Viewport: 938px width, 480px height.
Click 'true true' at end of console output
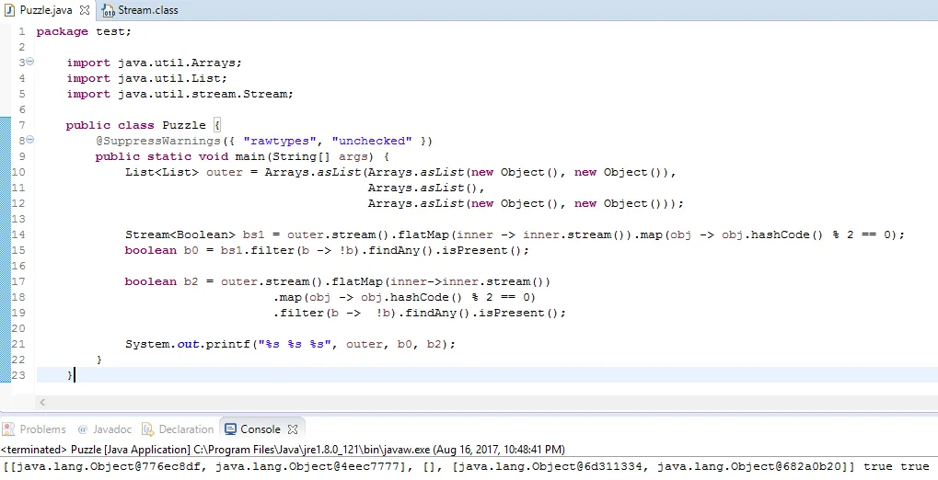coord(896,466)
